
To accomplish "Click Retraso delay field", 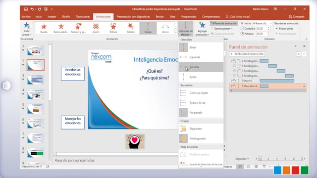I will [x=262, y=34].
